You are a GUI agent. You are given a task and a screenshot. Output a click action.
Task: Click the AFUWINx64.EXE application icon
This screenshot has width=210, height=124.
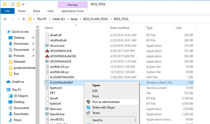pyautogui.click(x=47, y=61)
